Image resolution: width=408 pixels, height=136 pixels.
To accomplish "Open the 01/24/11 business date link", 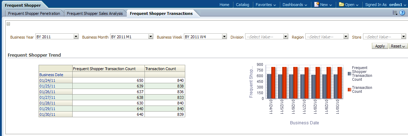I will [x=47, y=80].
